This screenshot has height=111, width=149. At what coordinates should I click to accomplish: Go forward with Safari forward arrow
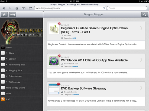10,8
